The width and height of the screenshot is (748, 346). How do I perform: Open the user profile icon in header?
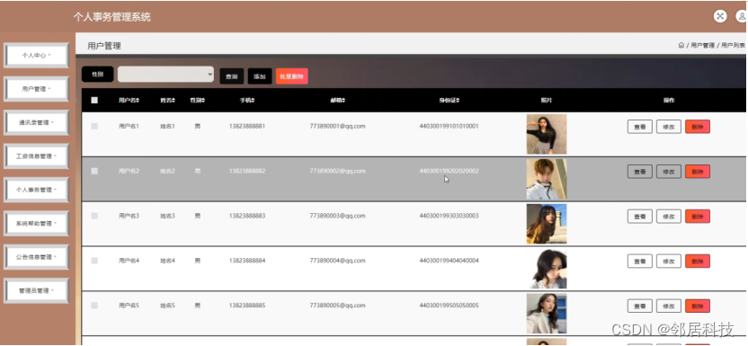click(x=742, y=16)
